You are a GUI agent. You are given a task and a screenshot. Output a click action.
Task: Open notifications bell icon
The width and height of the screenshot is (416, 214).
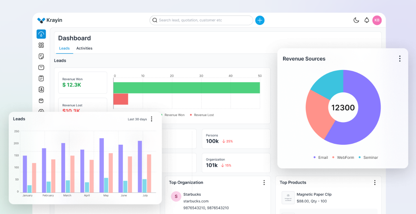(x=367, y=20)
